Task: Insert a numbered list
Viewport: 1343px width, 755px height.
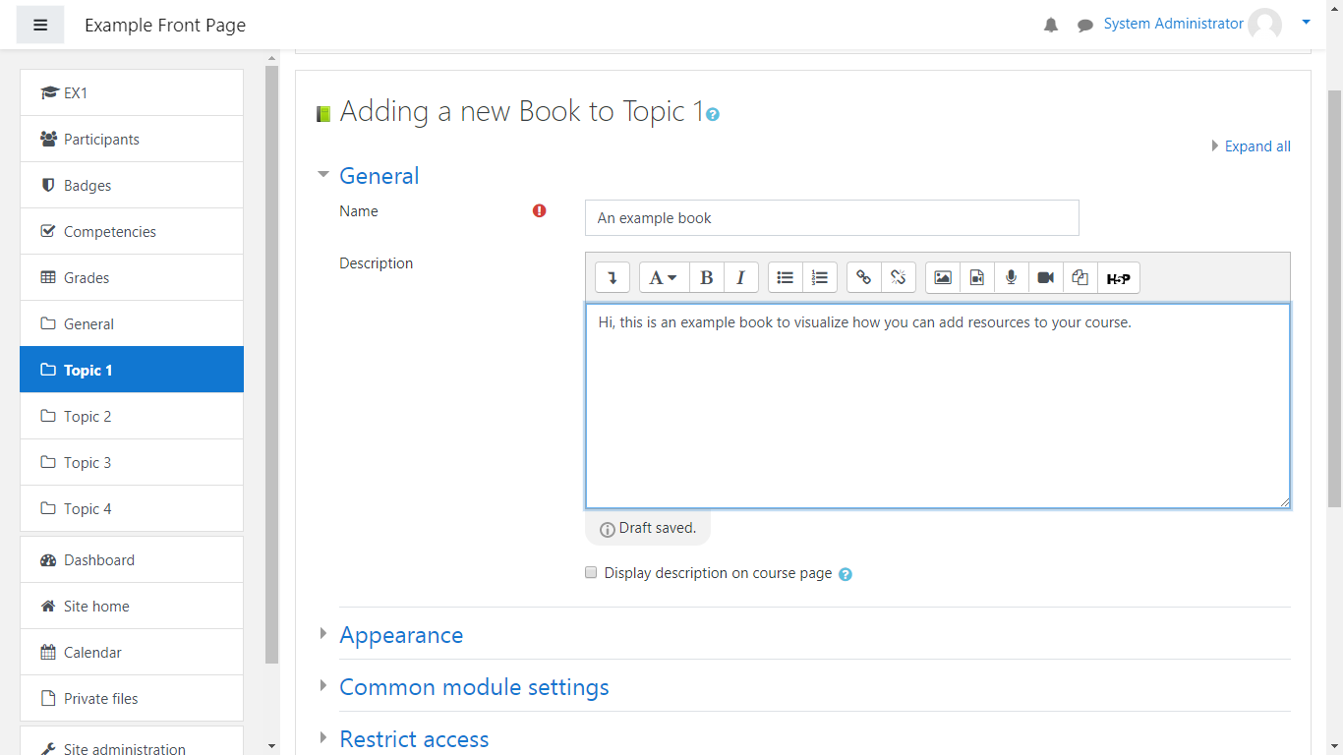Action: click(x=819, y=278)
